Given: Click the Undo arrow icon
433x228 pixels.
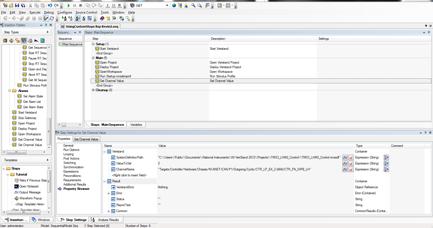Looking at the screenshot, I should (x=50, y=5).
